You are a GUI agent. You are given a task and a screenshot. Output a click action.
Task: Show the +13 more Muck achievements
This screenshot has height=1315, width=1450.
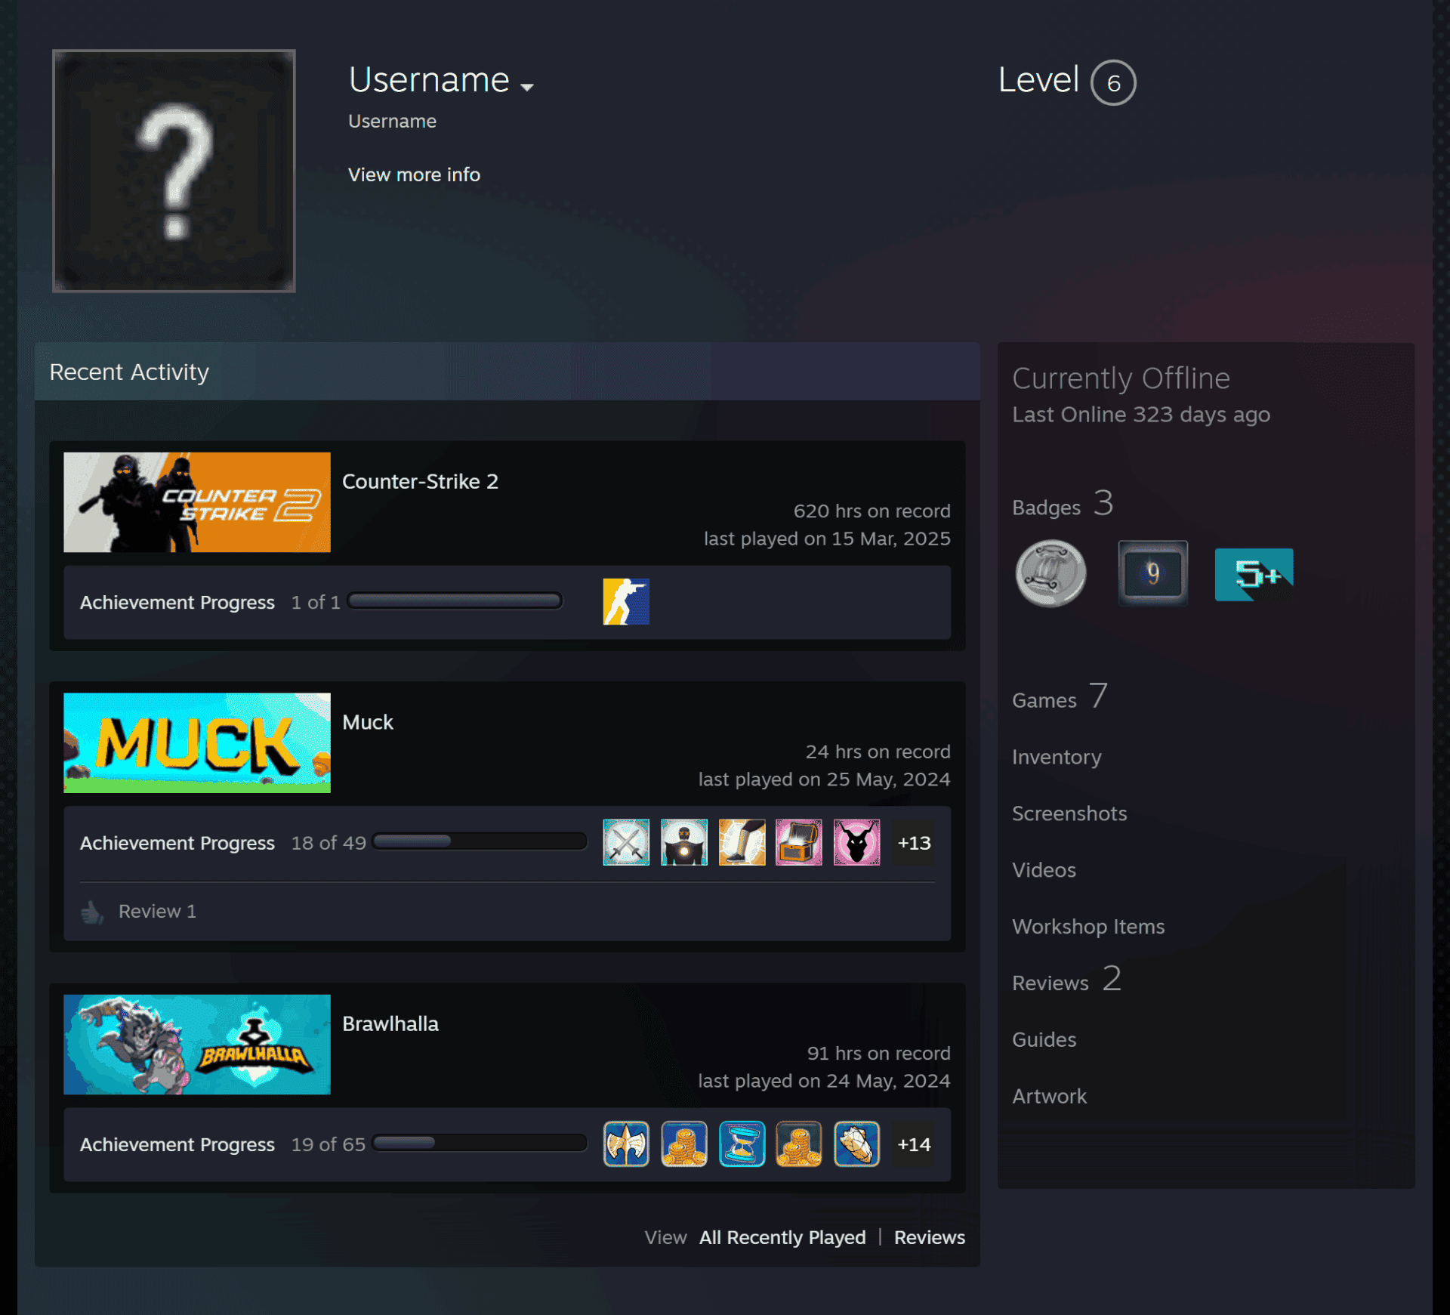coord(914,842)
